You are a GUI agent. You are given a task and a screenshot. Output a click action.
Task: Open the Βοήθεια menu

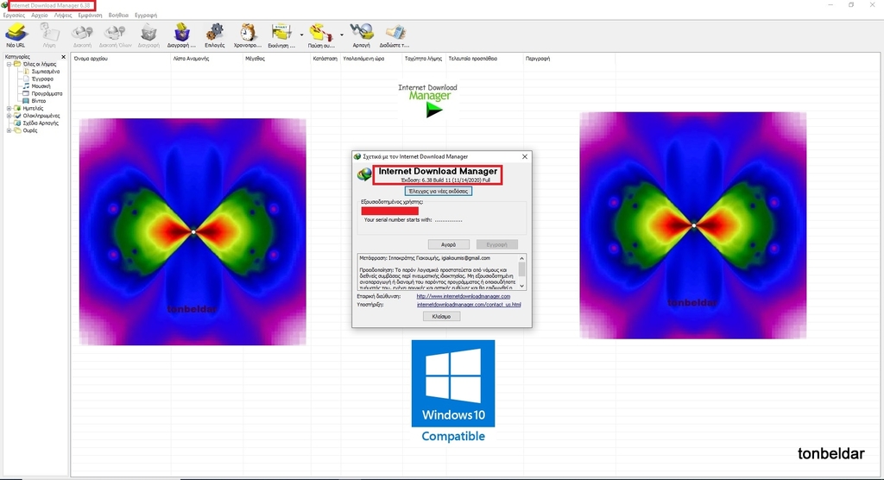pyautogui.click(x=118, y=16)
